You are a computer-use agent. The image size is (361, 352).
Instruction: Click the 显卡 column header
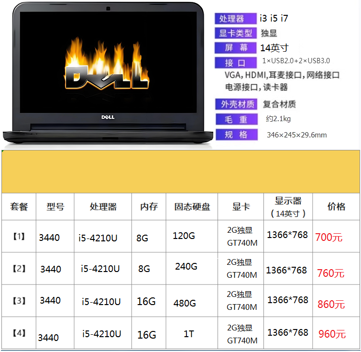click(241, 206)
